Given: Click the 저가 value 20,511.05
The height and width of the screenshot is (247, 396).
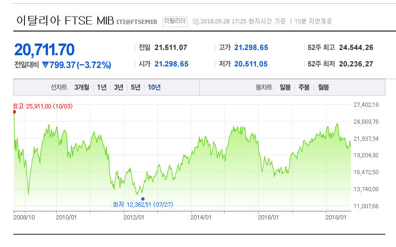Looking at the screenshot, I should [251, 64].
